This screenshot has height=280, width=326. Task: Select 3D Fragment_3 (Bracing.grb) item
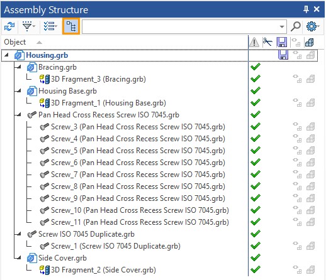tap(93, 79)
